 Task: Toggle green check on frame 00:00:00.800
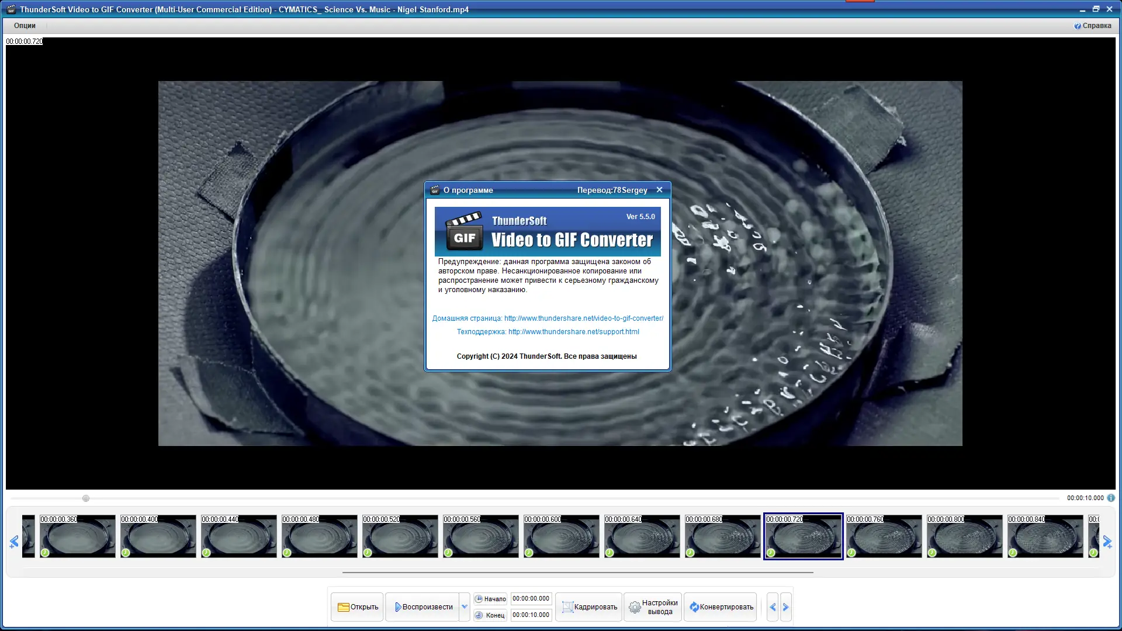click(932, 553)
